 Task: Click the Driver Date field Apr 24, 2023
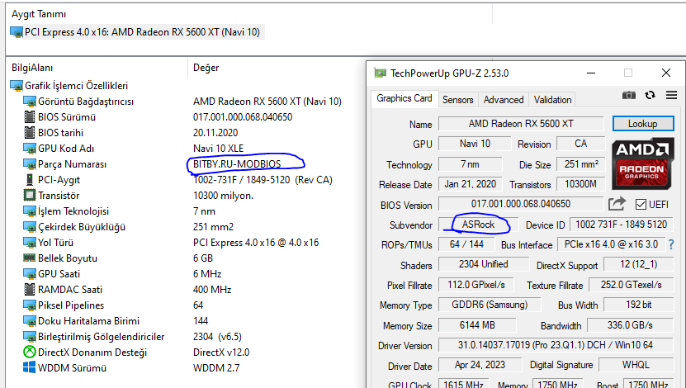coord(480,364)
